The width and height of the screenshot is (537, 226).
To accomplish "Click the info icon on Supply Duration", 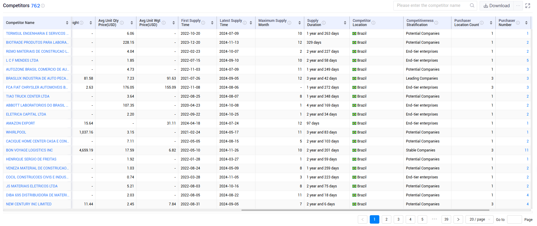I will [x=324, y=23].
